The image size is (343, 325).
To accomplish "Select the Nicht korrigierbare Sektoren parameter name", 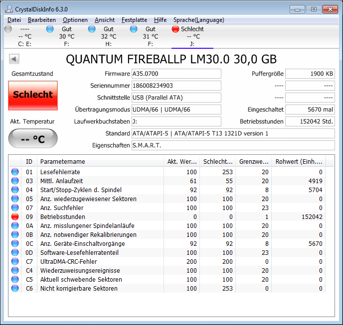I will (79, 289).
